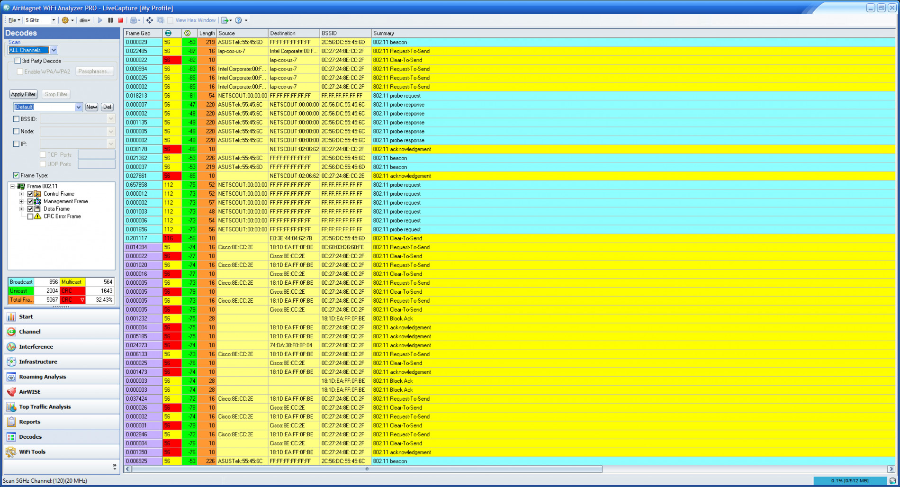The image size is (900, 487).
Task: Uncheck the Control Frame checkbox
Action: 30,194
